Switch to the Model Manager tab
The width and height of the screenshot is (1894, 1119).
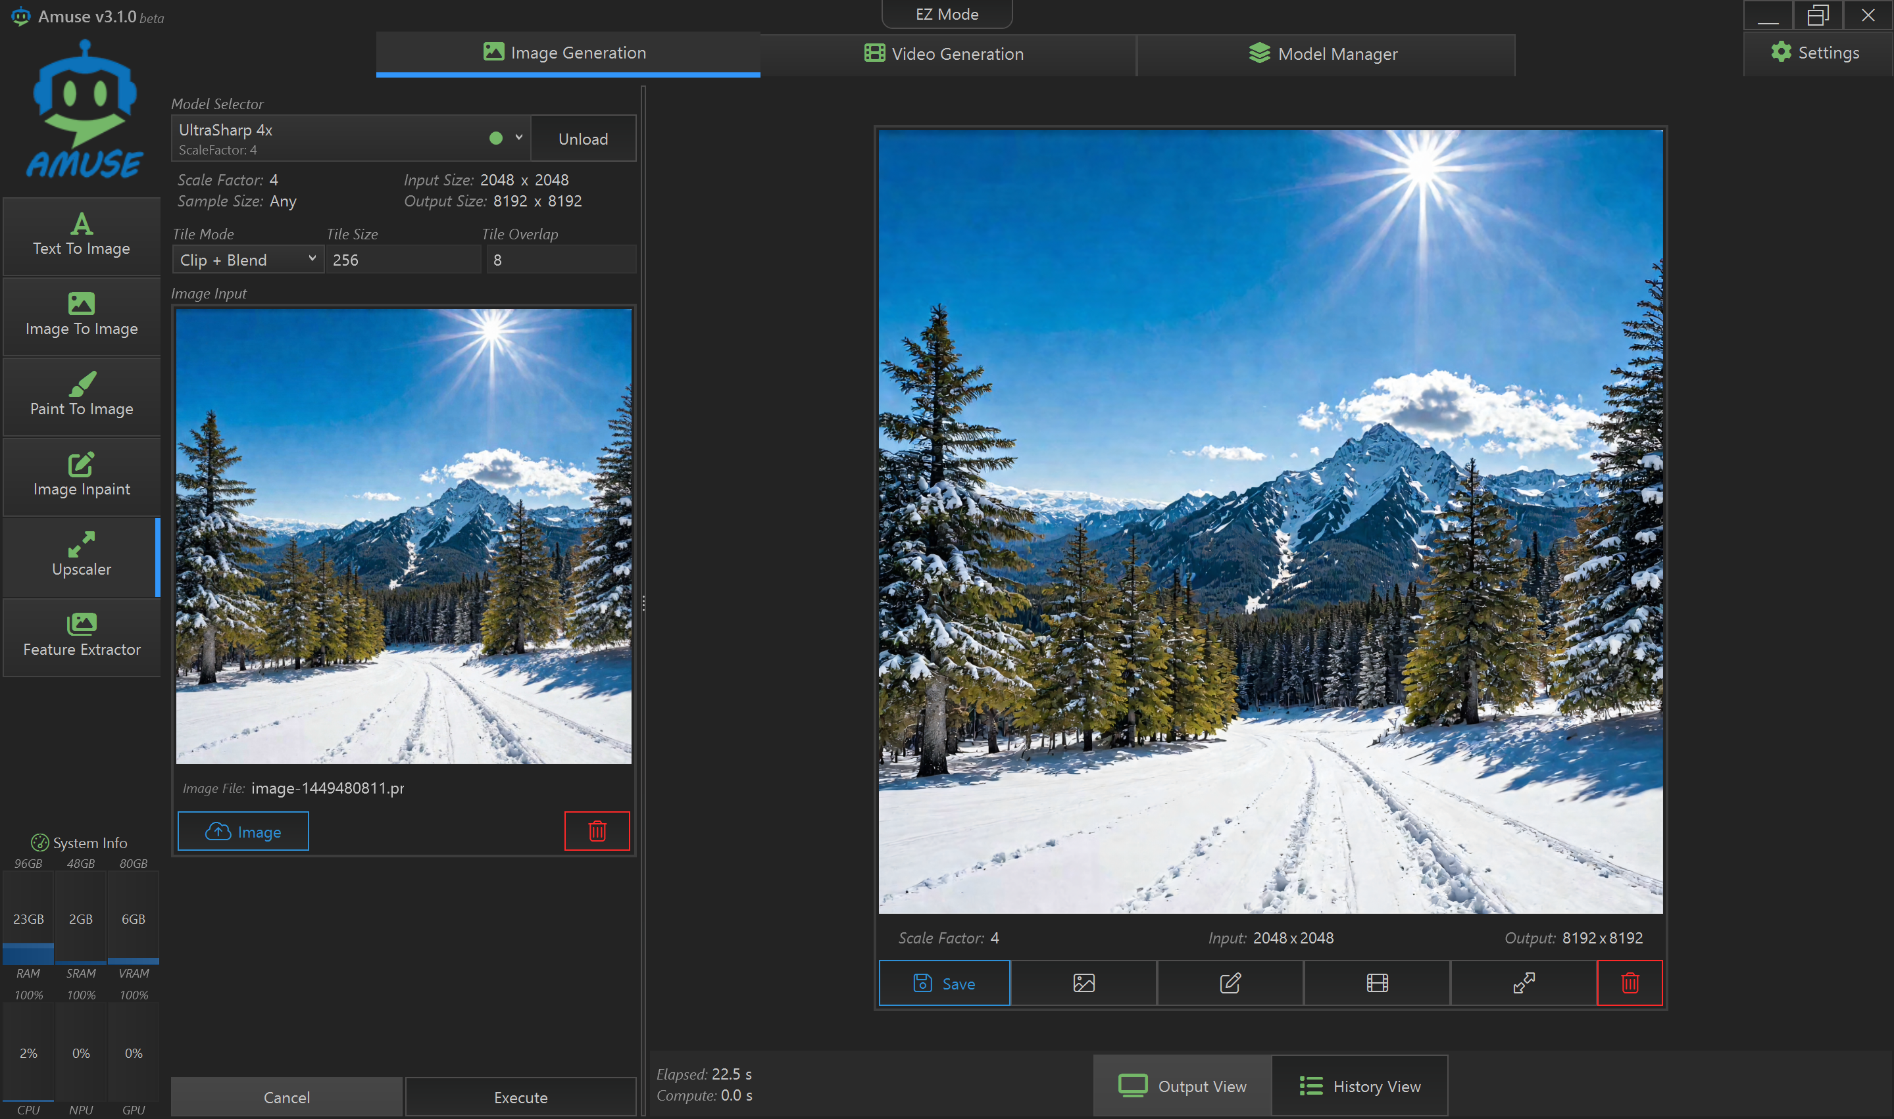(1324, 53)
